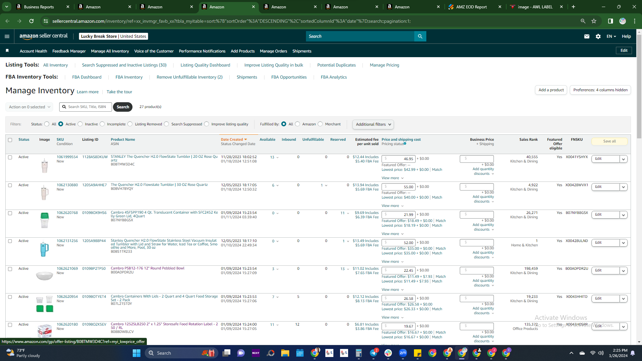Open Search Suppressed and Inactive Listings (30)
Screen dimensions: 642x361
click(124, 65)
